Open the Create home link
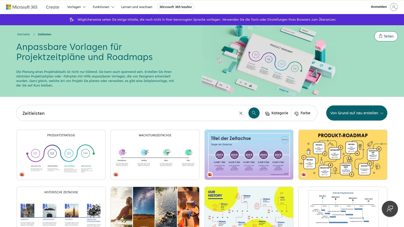The width and height of the screenshot is (404, 227). [x=53, y=7]
